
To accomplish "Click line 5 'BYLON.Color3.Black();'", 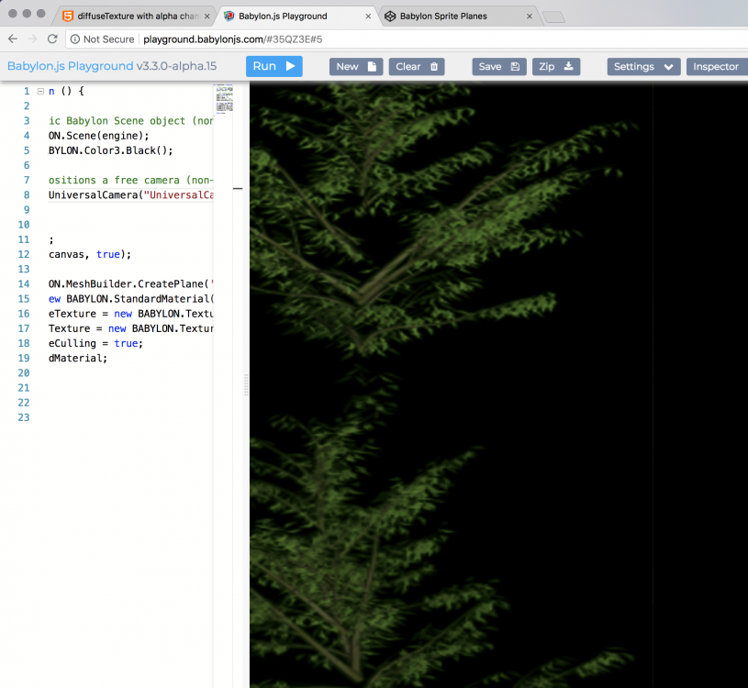I will pyautogui.click(x=111, y=150).
